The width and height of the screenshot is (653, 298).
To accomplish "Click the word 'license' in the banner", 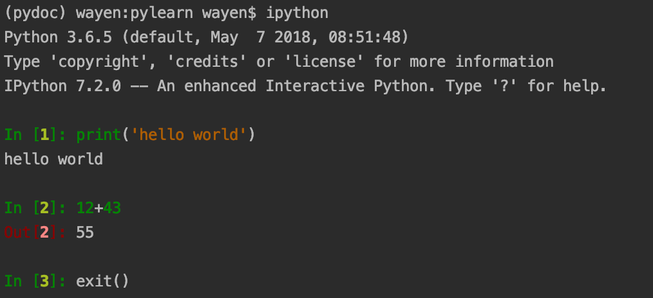I will (x=325, y=62).
